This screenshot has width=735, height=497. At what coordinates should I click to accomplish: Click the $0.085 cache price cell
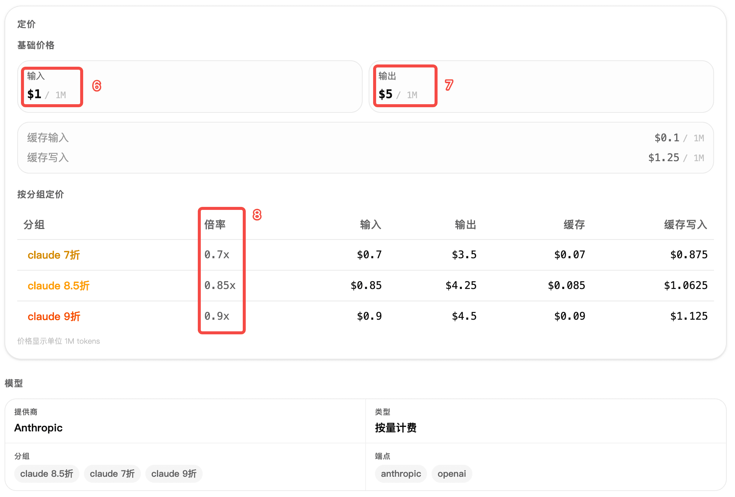click(x=567, y=286)
